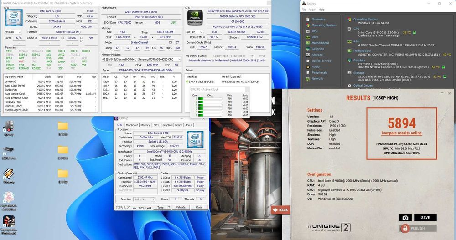This screenshot has height=240, width=456.
Task: Take a screenshot with Superposition camera button
Action: 405,218
